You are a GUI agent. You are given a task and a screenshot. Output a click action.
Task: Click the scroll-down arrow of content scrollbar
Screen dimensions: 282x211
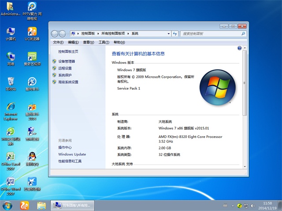pos(245,166)
